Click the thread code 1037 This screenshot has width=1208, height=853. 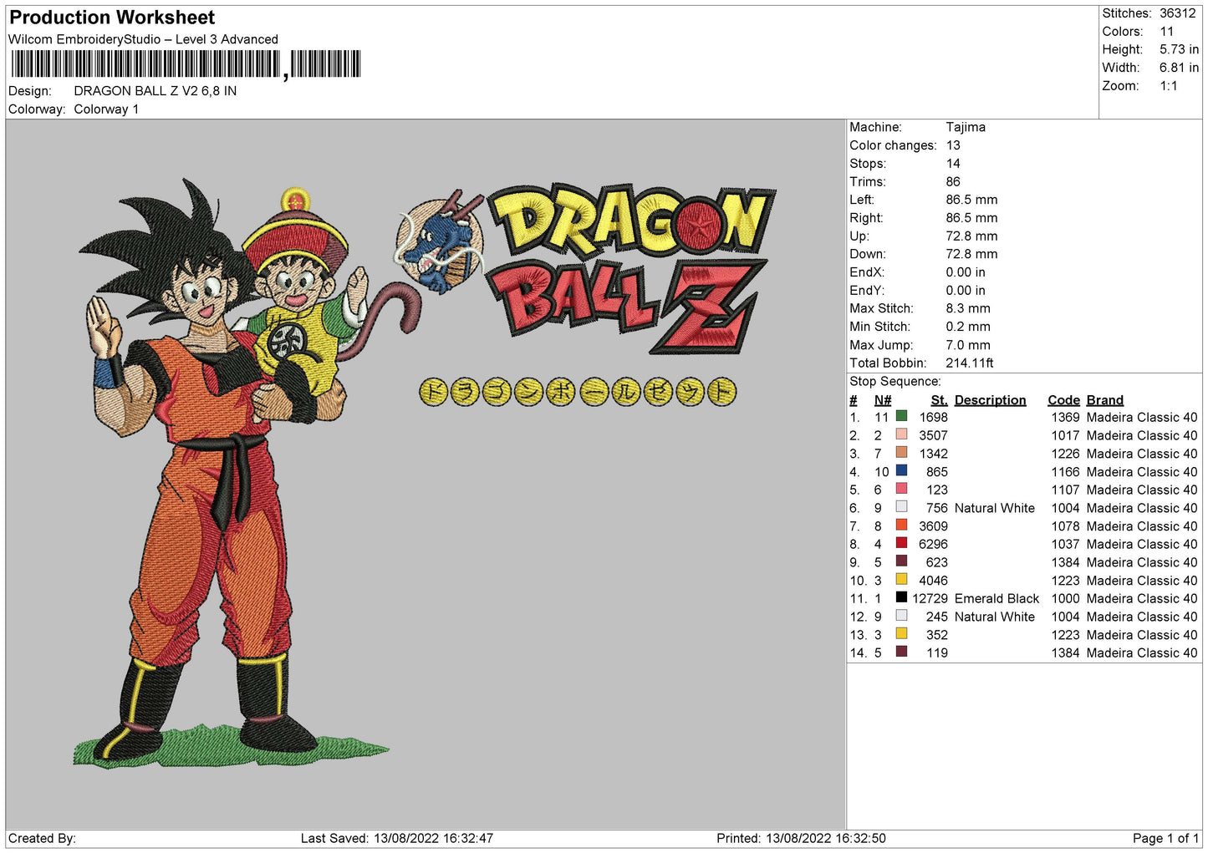1065,544
